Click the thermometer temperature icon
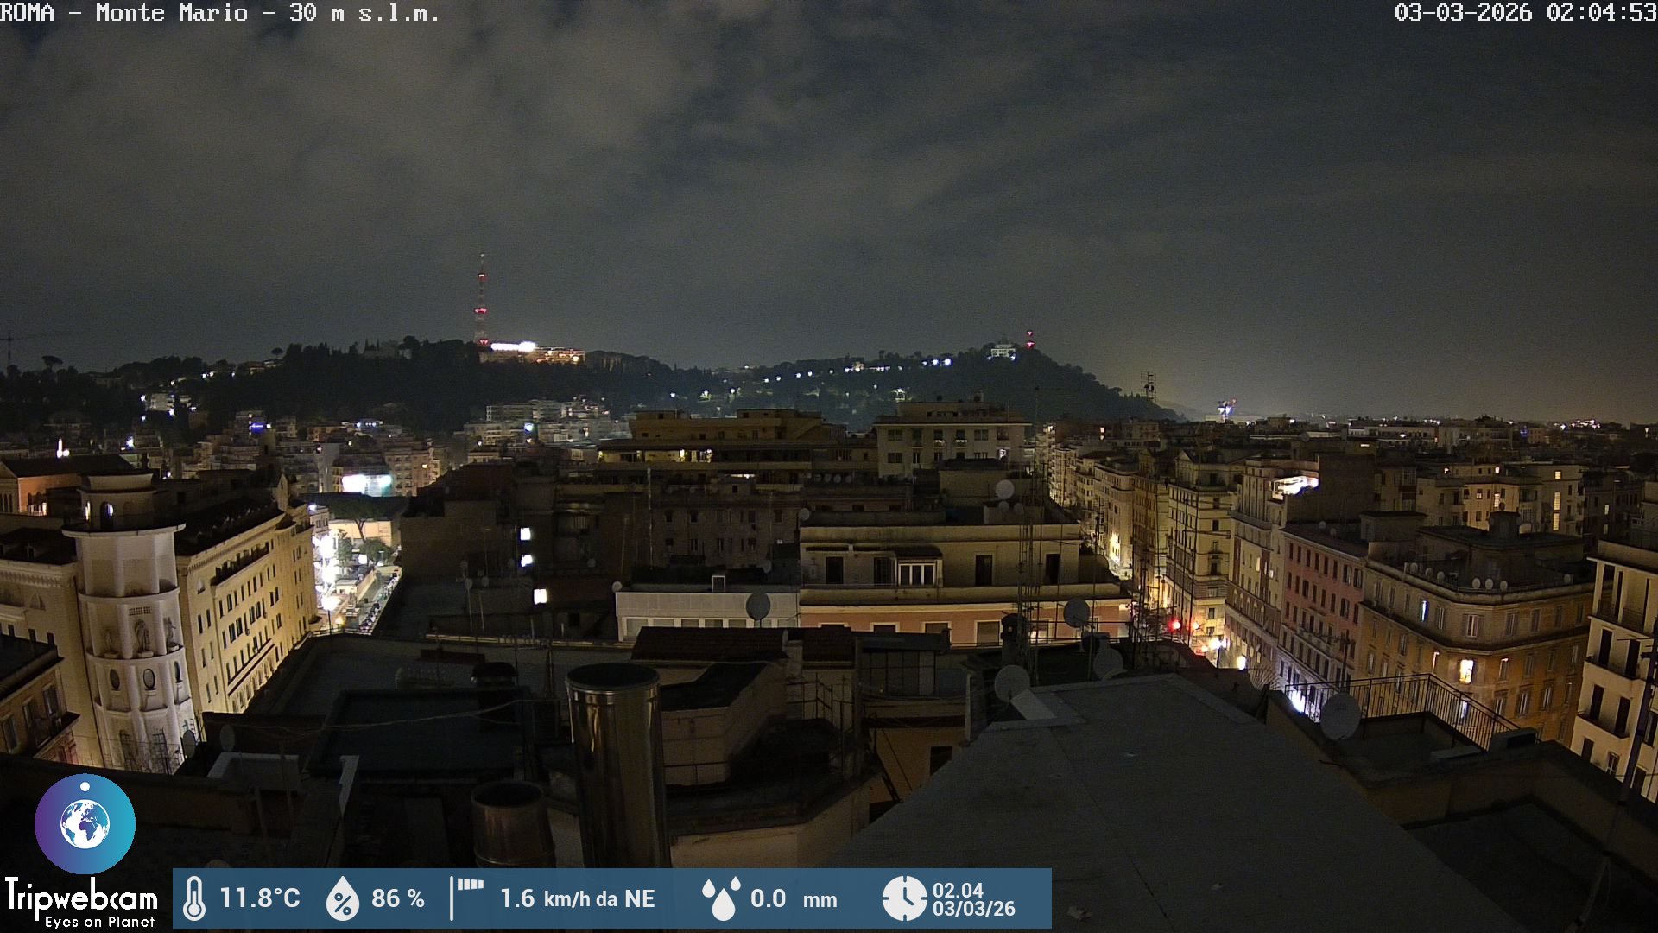This screenshot has height=933, width=1658. click(x=194, y=898)
